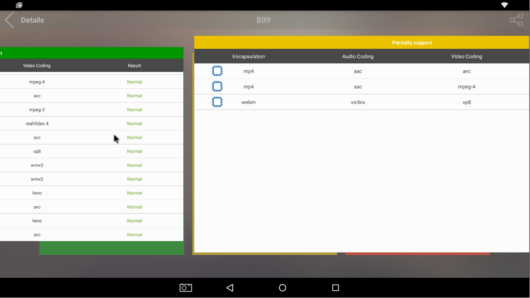
Task: Click the Result column header
Action: tap(135, 65)
